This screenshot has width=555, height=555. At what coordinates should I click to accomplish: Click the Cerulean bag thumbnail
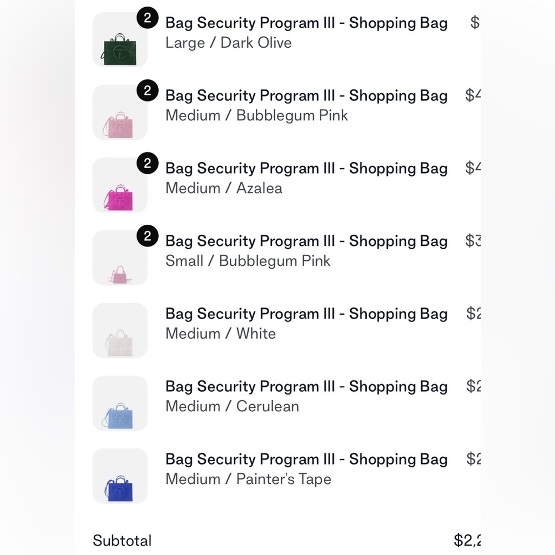point(120,403)
